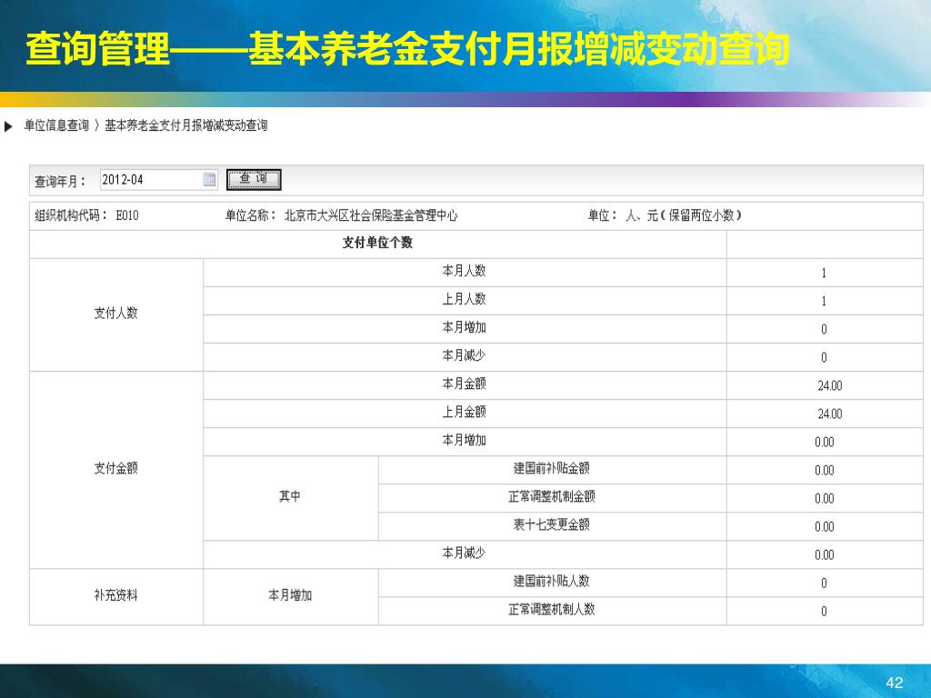Select the 0.00 value for 表十七变更金额

(824, 527)
